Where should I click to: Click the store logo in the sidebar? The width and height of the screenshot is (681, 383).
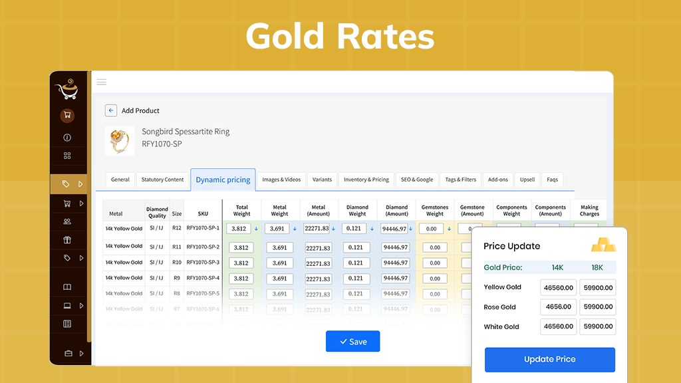coord(67,90)
